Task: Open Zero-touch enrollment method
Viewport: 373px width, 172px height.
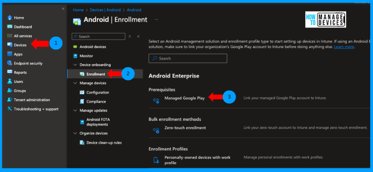Action: point(185,128)
